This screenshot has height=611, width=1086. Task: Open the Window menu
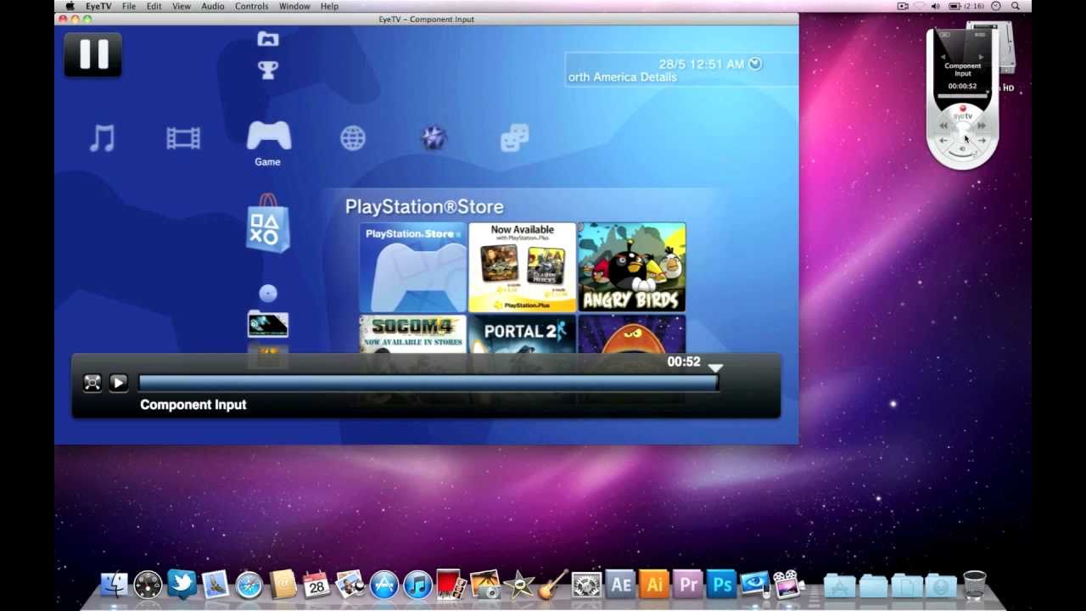(294, 6)
